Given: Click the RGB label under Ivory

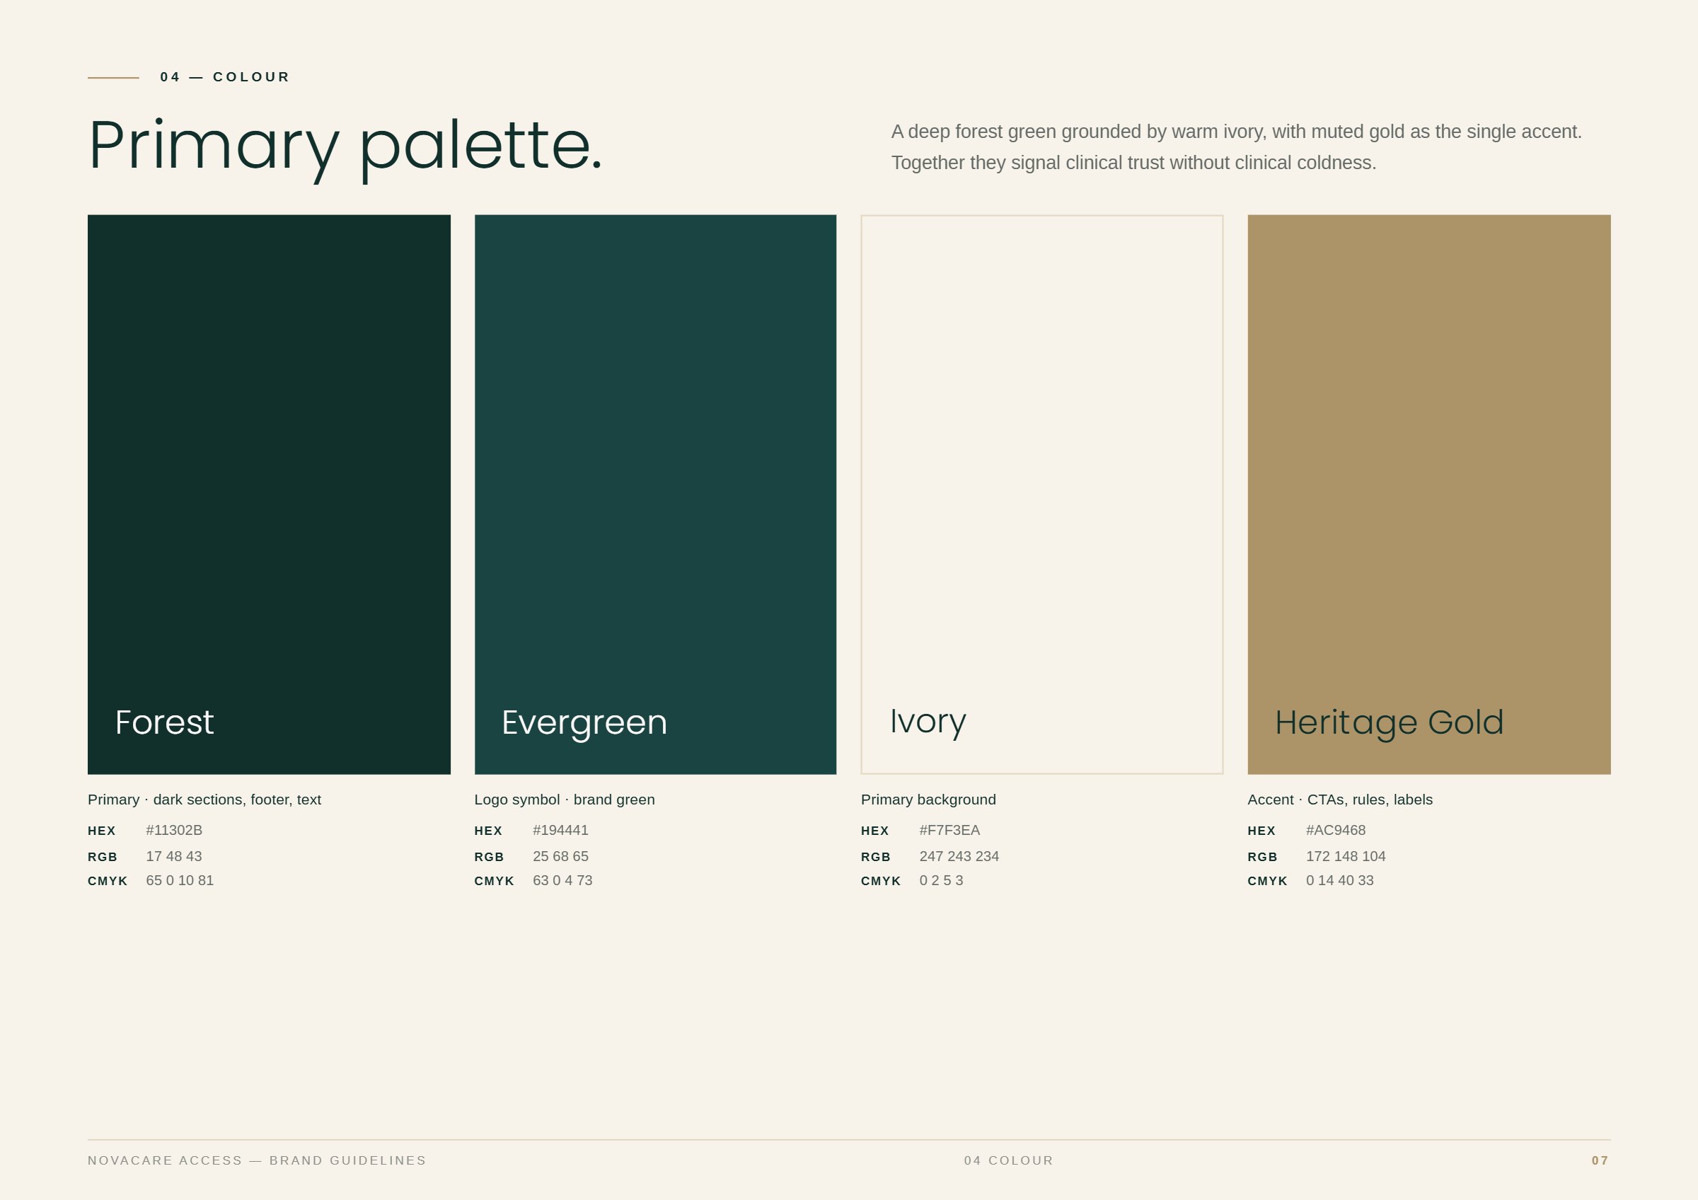Looking at the screenshot, I should tap(876, 857).
